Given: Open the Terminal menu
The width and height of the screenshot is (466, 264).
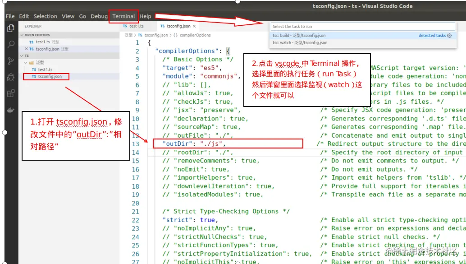Looking at the screenshot, I should pyautogui.click(x=123, y=16).
